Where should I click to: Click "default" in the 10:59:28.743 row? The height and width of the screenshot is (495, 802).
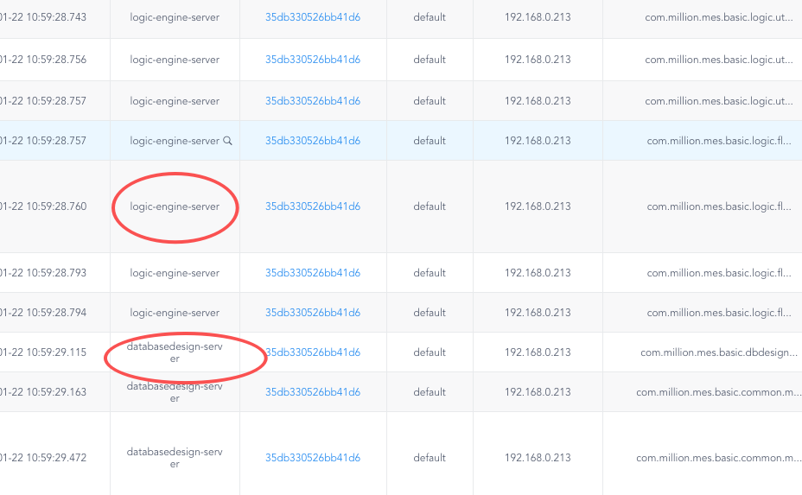(430, 17)
